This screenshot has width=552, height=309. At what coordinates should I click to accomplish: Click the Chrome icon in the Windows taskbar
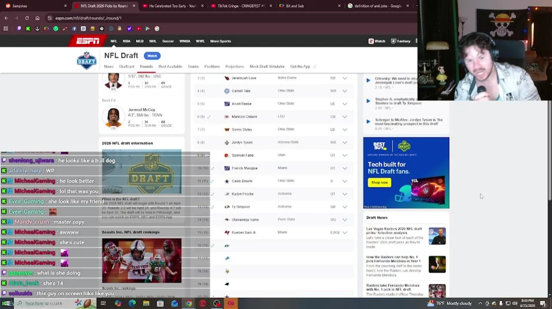(x=188, y=303)
